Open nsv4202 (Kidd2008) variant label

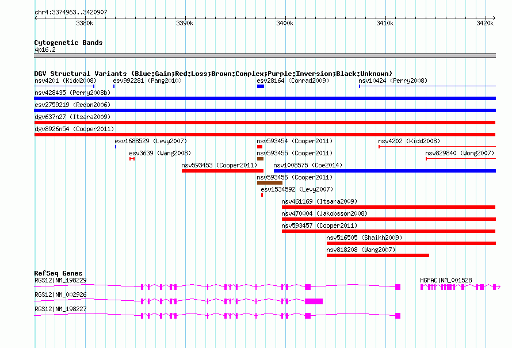(x=409, y=141)
